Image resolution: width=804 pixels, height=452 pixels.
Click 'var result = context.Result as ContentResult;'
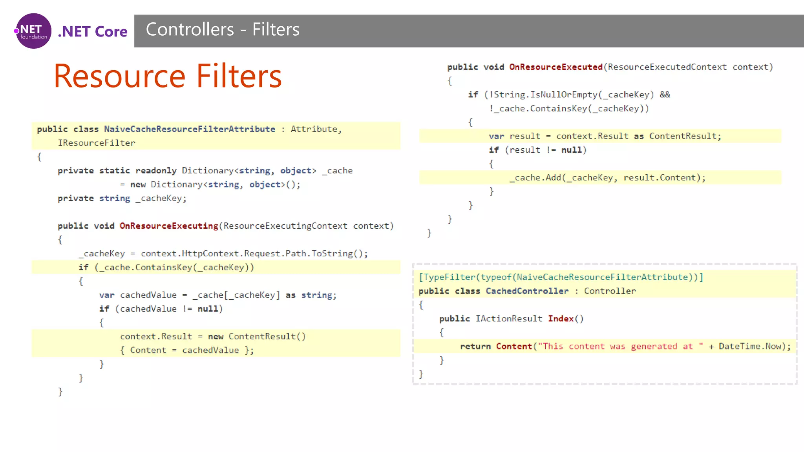605,136
